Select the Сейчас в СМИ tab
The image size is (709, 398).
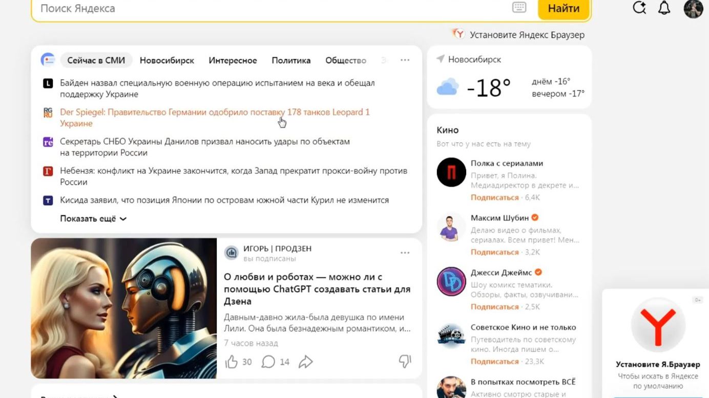click(96, 60)
